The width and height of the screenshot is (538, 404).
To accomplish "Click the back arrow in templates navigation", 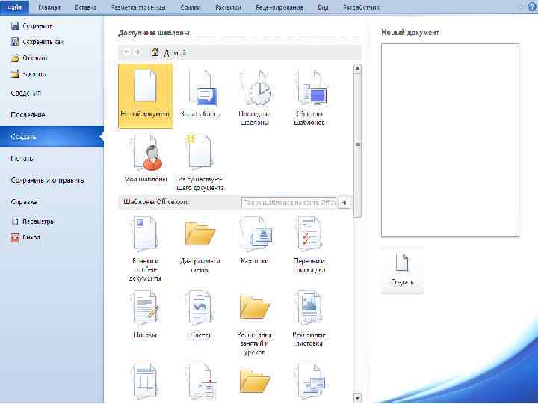I will point(126,52).
